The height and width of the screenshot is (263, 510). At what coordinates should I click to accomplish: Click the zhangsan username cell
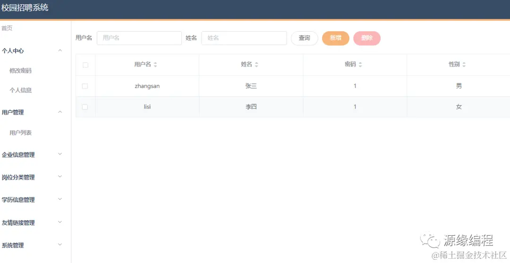[x=147, y=86]
